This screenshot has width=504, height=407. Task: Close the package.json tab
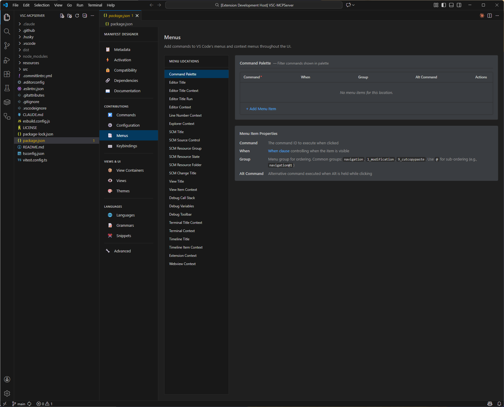137,16
